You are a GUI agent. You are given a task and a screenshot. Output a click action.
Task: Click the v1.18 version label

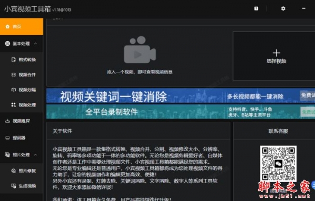(x=61, y=10)
